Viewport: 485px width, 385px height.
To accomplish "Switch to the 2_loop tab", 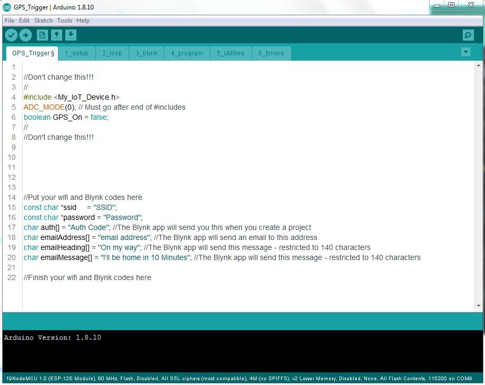I will click(x=112, y=53).
